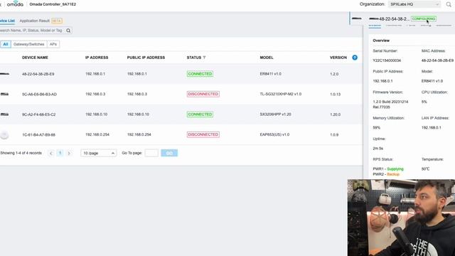Open the global search magnifier icon
This screenshot has height=256, width=455.
point(449,4)
